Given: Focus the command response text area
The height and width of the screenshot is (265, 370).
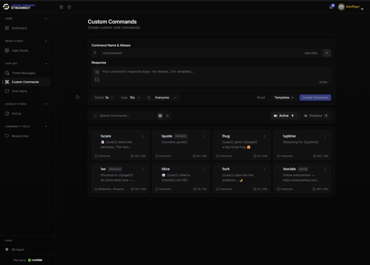Looking at the screenshot, I should coord(211,76).
